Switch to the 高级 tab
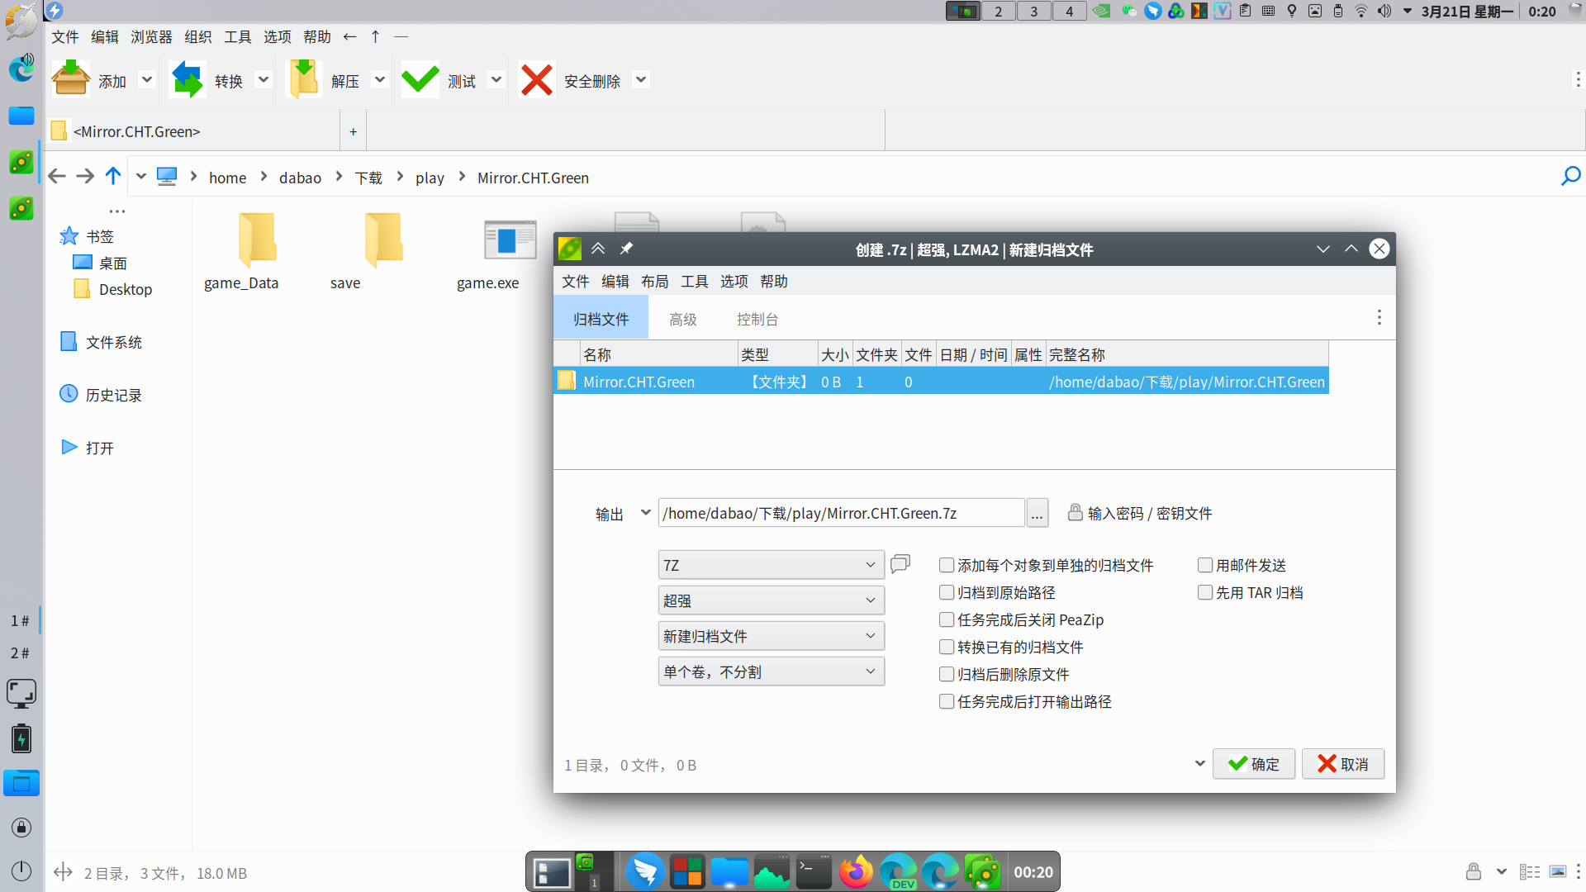1586x892 pixels. click(682, 320)
